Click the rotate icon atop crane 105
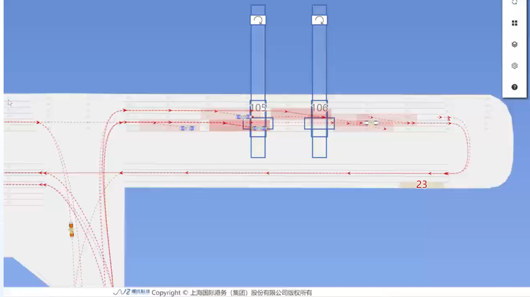This screenshot has height=297, width=530. (258, 20)
